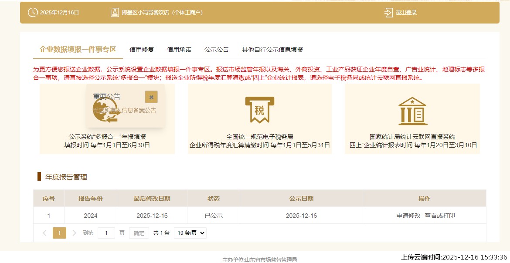Click the next-page chevron in pagination

73,233
